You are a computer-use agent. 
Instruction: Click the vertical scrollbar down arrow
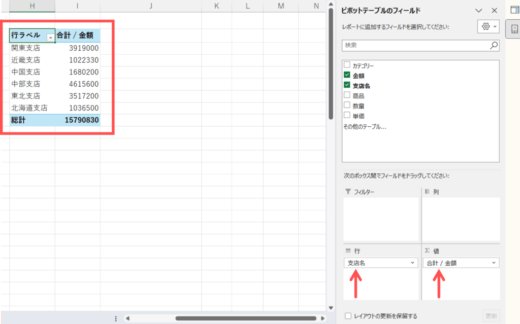pyautogui.click(x=331, y=307)
